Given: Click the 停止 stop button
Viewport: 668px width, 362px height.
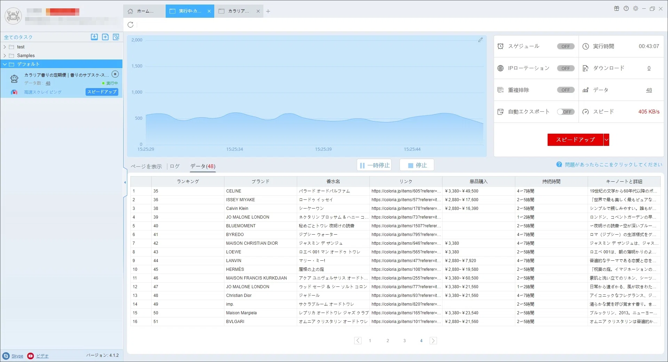Looking at the screenshot, I should click(417, 165).
